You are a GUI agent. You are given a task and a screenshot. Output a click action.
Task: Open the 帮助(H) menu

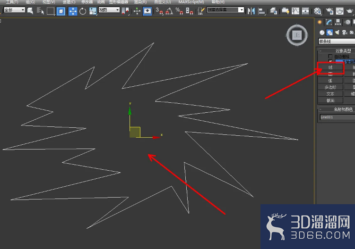218,2
